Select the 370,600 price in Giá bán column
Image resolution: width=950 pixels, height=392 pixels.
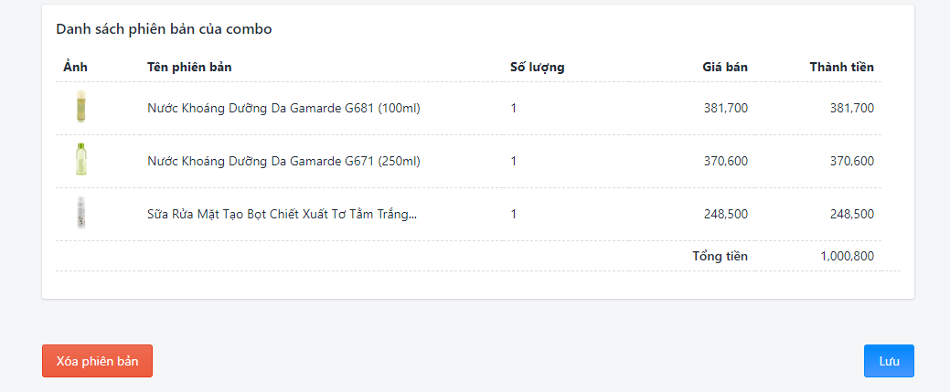click(726, 161)
